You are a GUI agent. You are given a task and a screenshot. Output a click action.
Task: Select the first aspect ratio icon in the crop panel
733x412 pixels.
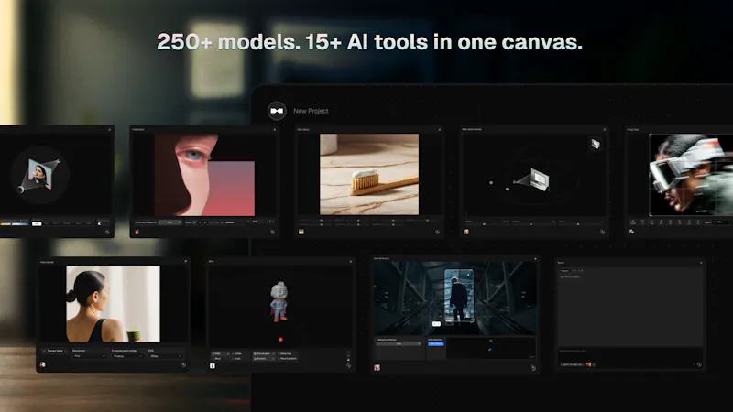[x=633, y=222]
